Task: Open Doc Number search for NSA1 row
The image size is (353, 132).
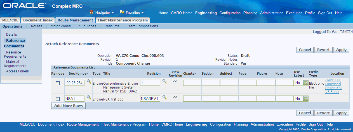Action: point(89,97)
